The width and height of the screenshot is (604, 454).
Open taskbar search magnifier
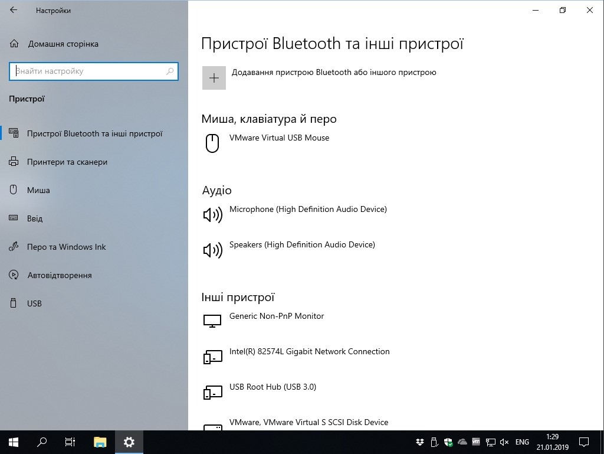pyautogui.click(x=42, y=442)
